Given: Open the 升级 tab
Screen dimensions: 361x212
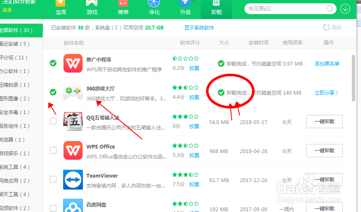Looking at the screenshot, I should [185, 8].
